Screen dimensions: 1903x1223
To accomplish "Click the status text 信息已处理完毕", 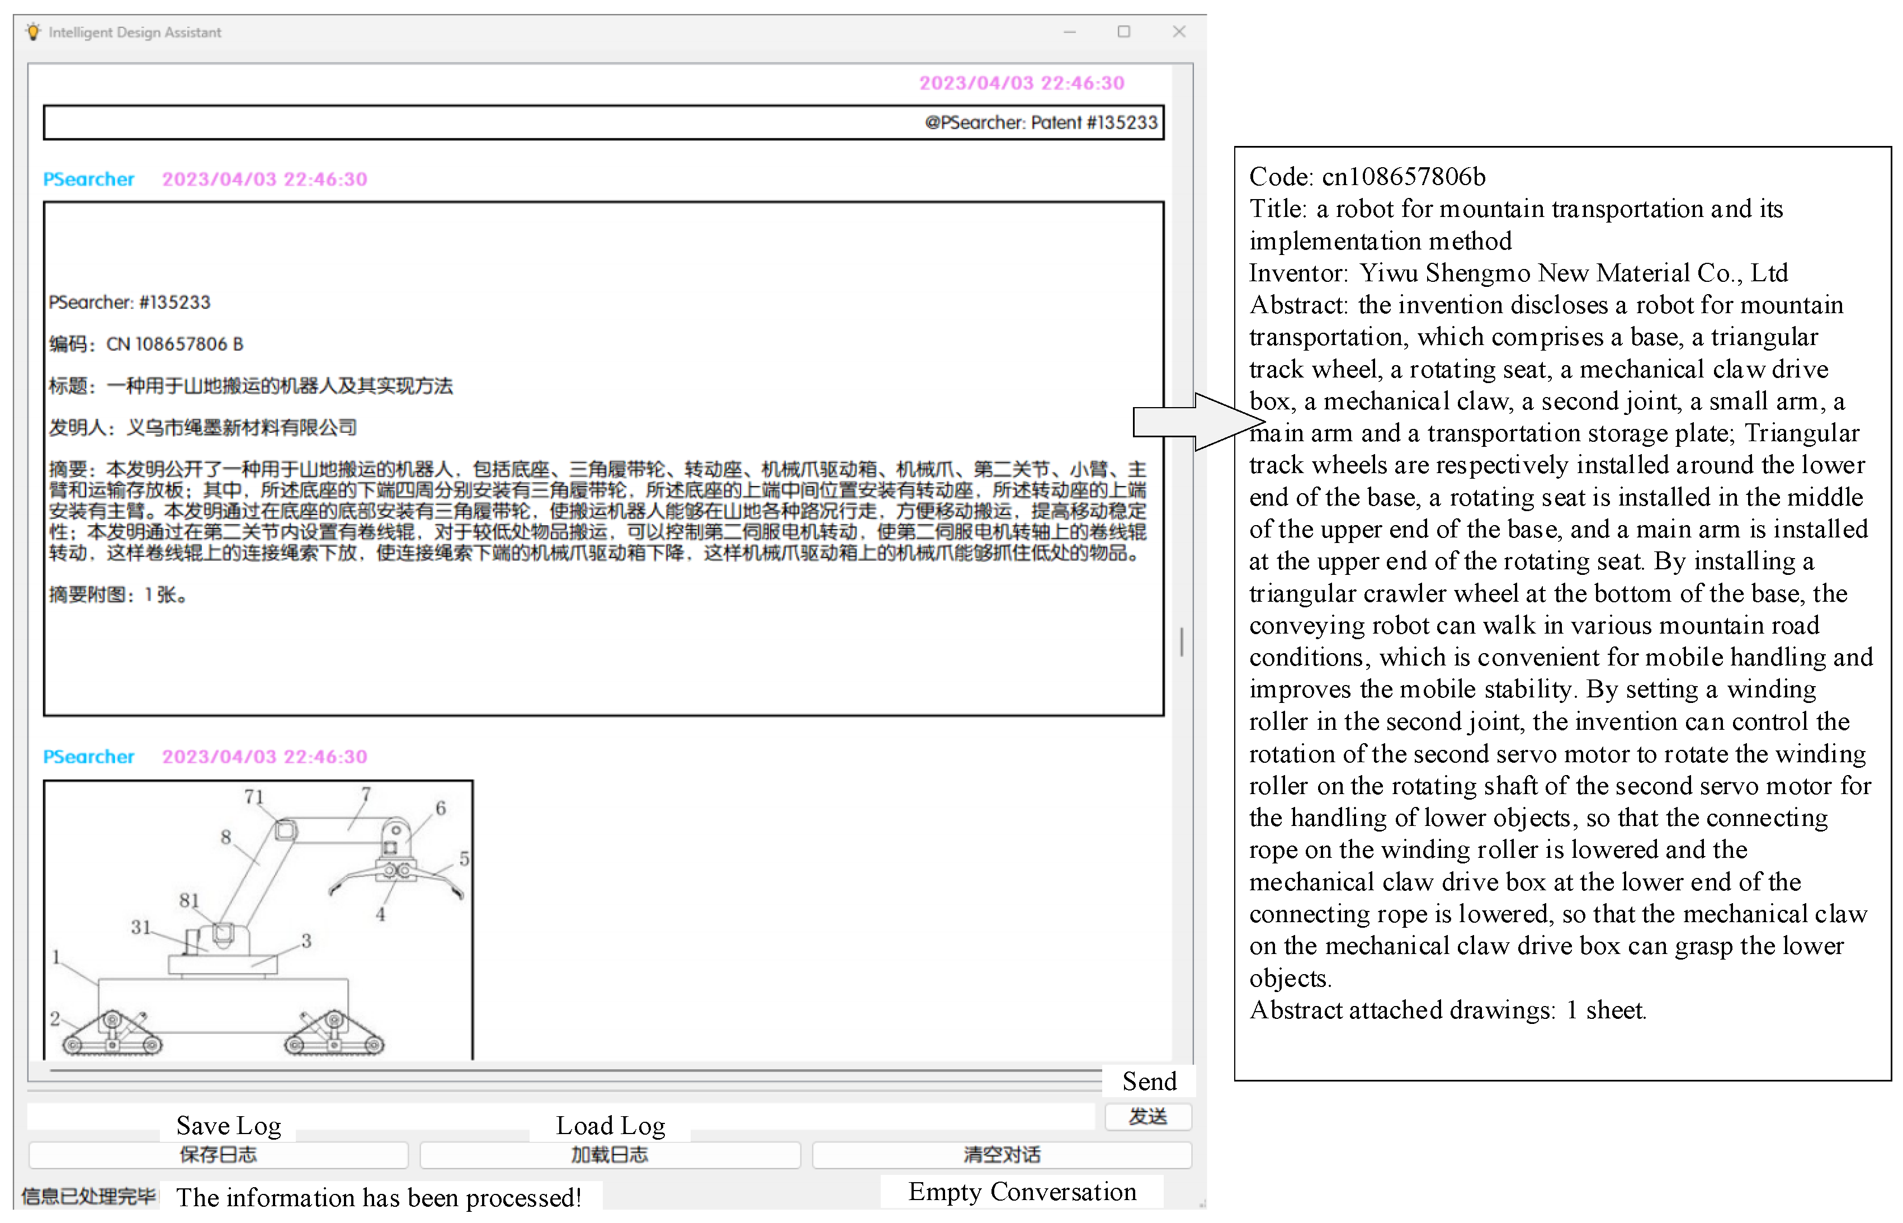I will tap(88, 1196).
